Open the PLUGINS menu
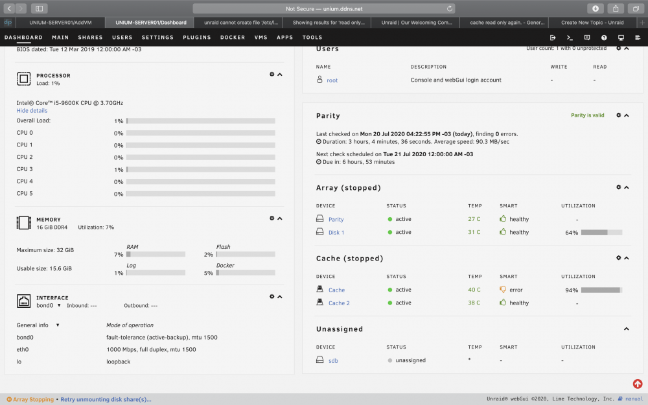The height and width of the screenshot is (405, 648). pos(197,37)
